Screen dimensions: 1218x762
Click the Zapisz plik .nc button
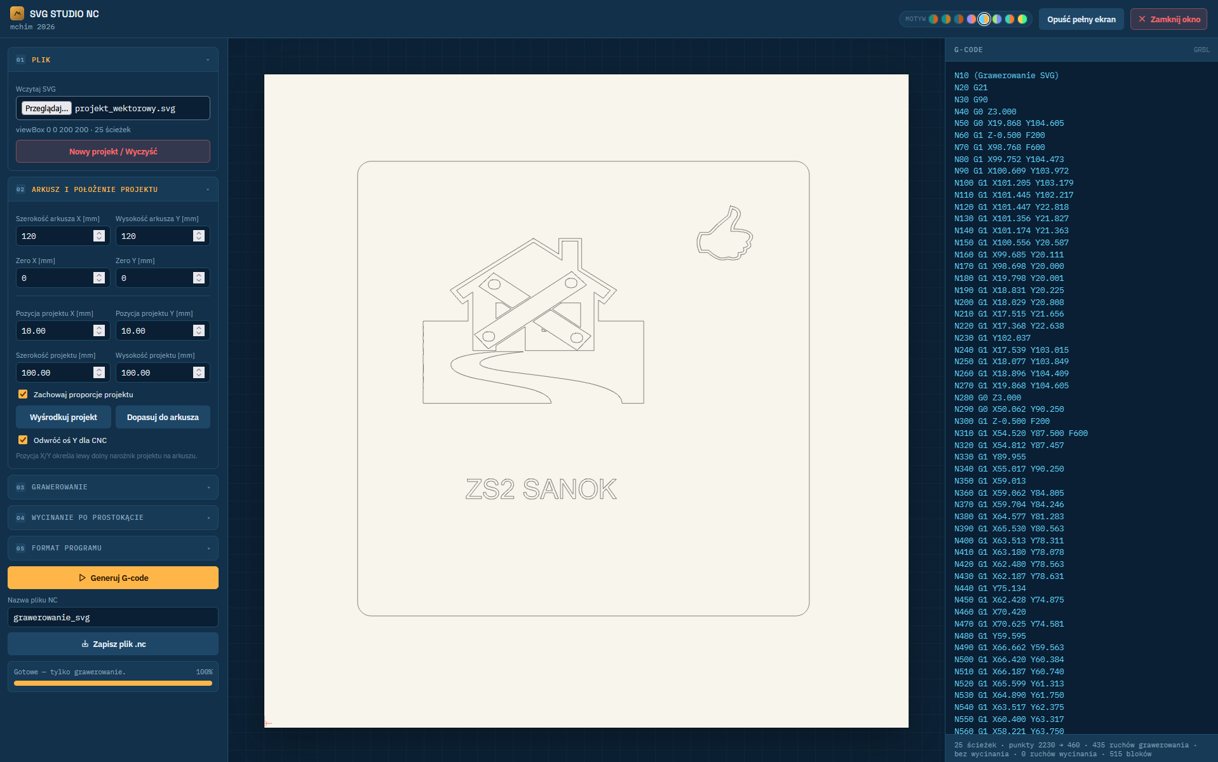click(x=113, y=644)
